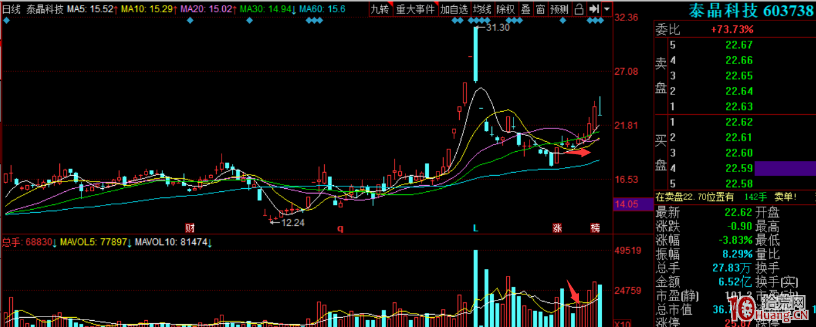Select sell level 5 price 22.67
Viewport: 816px width, 327px height.
739,45
